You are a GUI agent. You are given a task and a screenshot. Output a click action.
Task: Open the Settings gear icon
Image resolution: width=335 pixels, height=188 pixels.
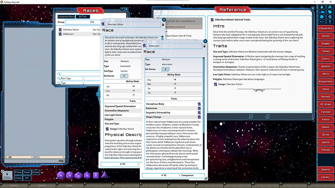(330, 16)
